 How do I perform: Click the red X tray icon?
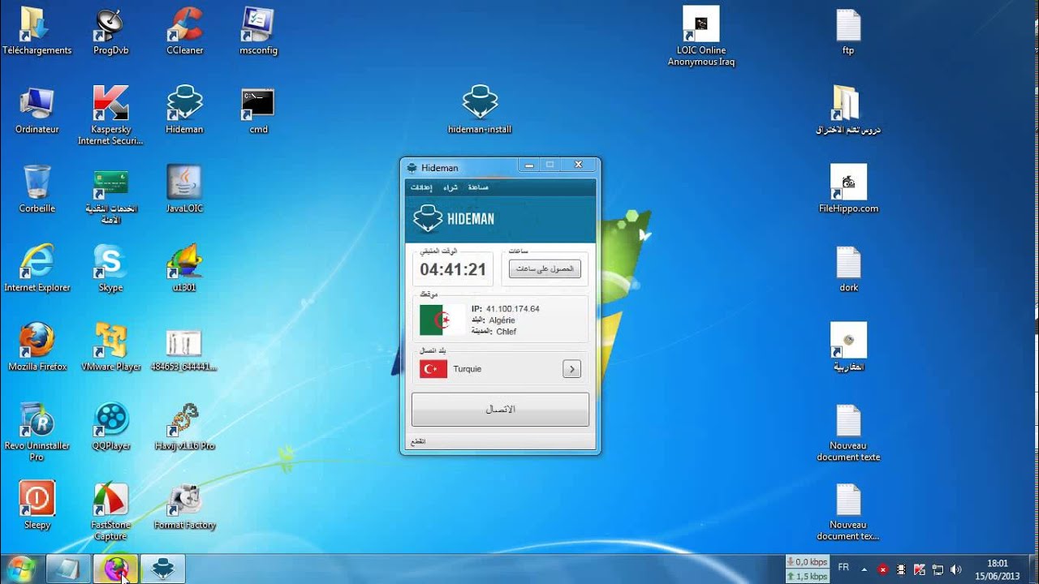click(x=882, y=569)
